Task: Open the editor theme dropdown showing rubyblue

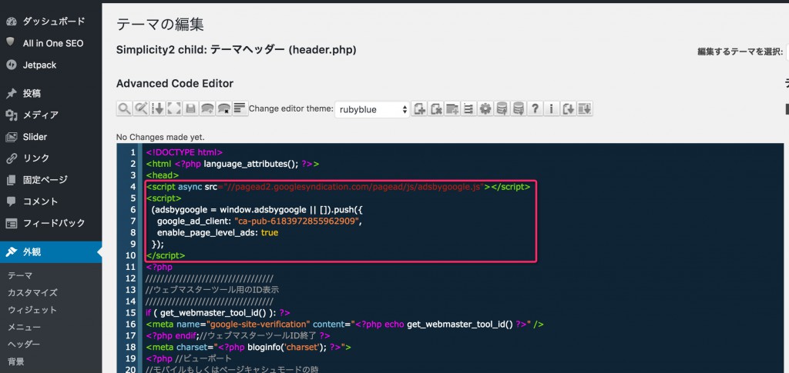Action: click(x=372, y=109)
